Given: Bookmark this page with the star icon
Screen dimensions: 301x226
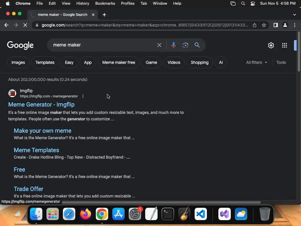Looking at the screenshot, I should 264,25.
